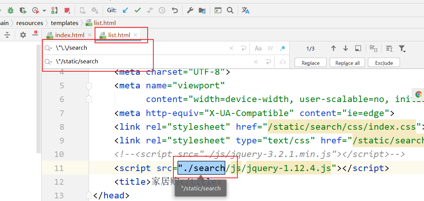Click the Chrome browser preview icon
The width and height of the screenshot is (424, 201).
coord(419,94)
